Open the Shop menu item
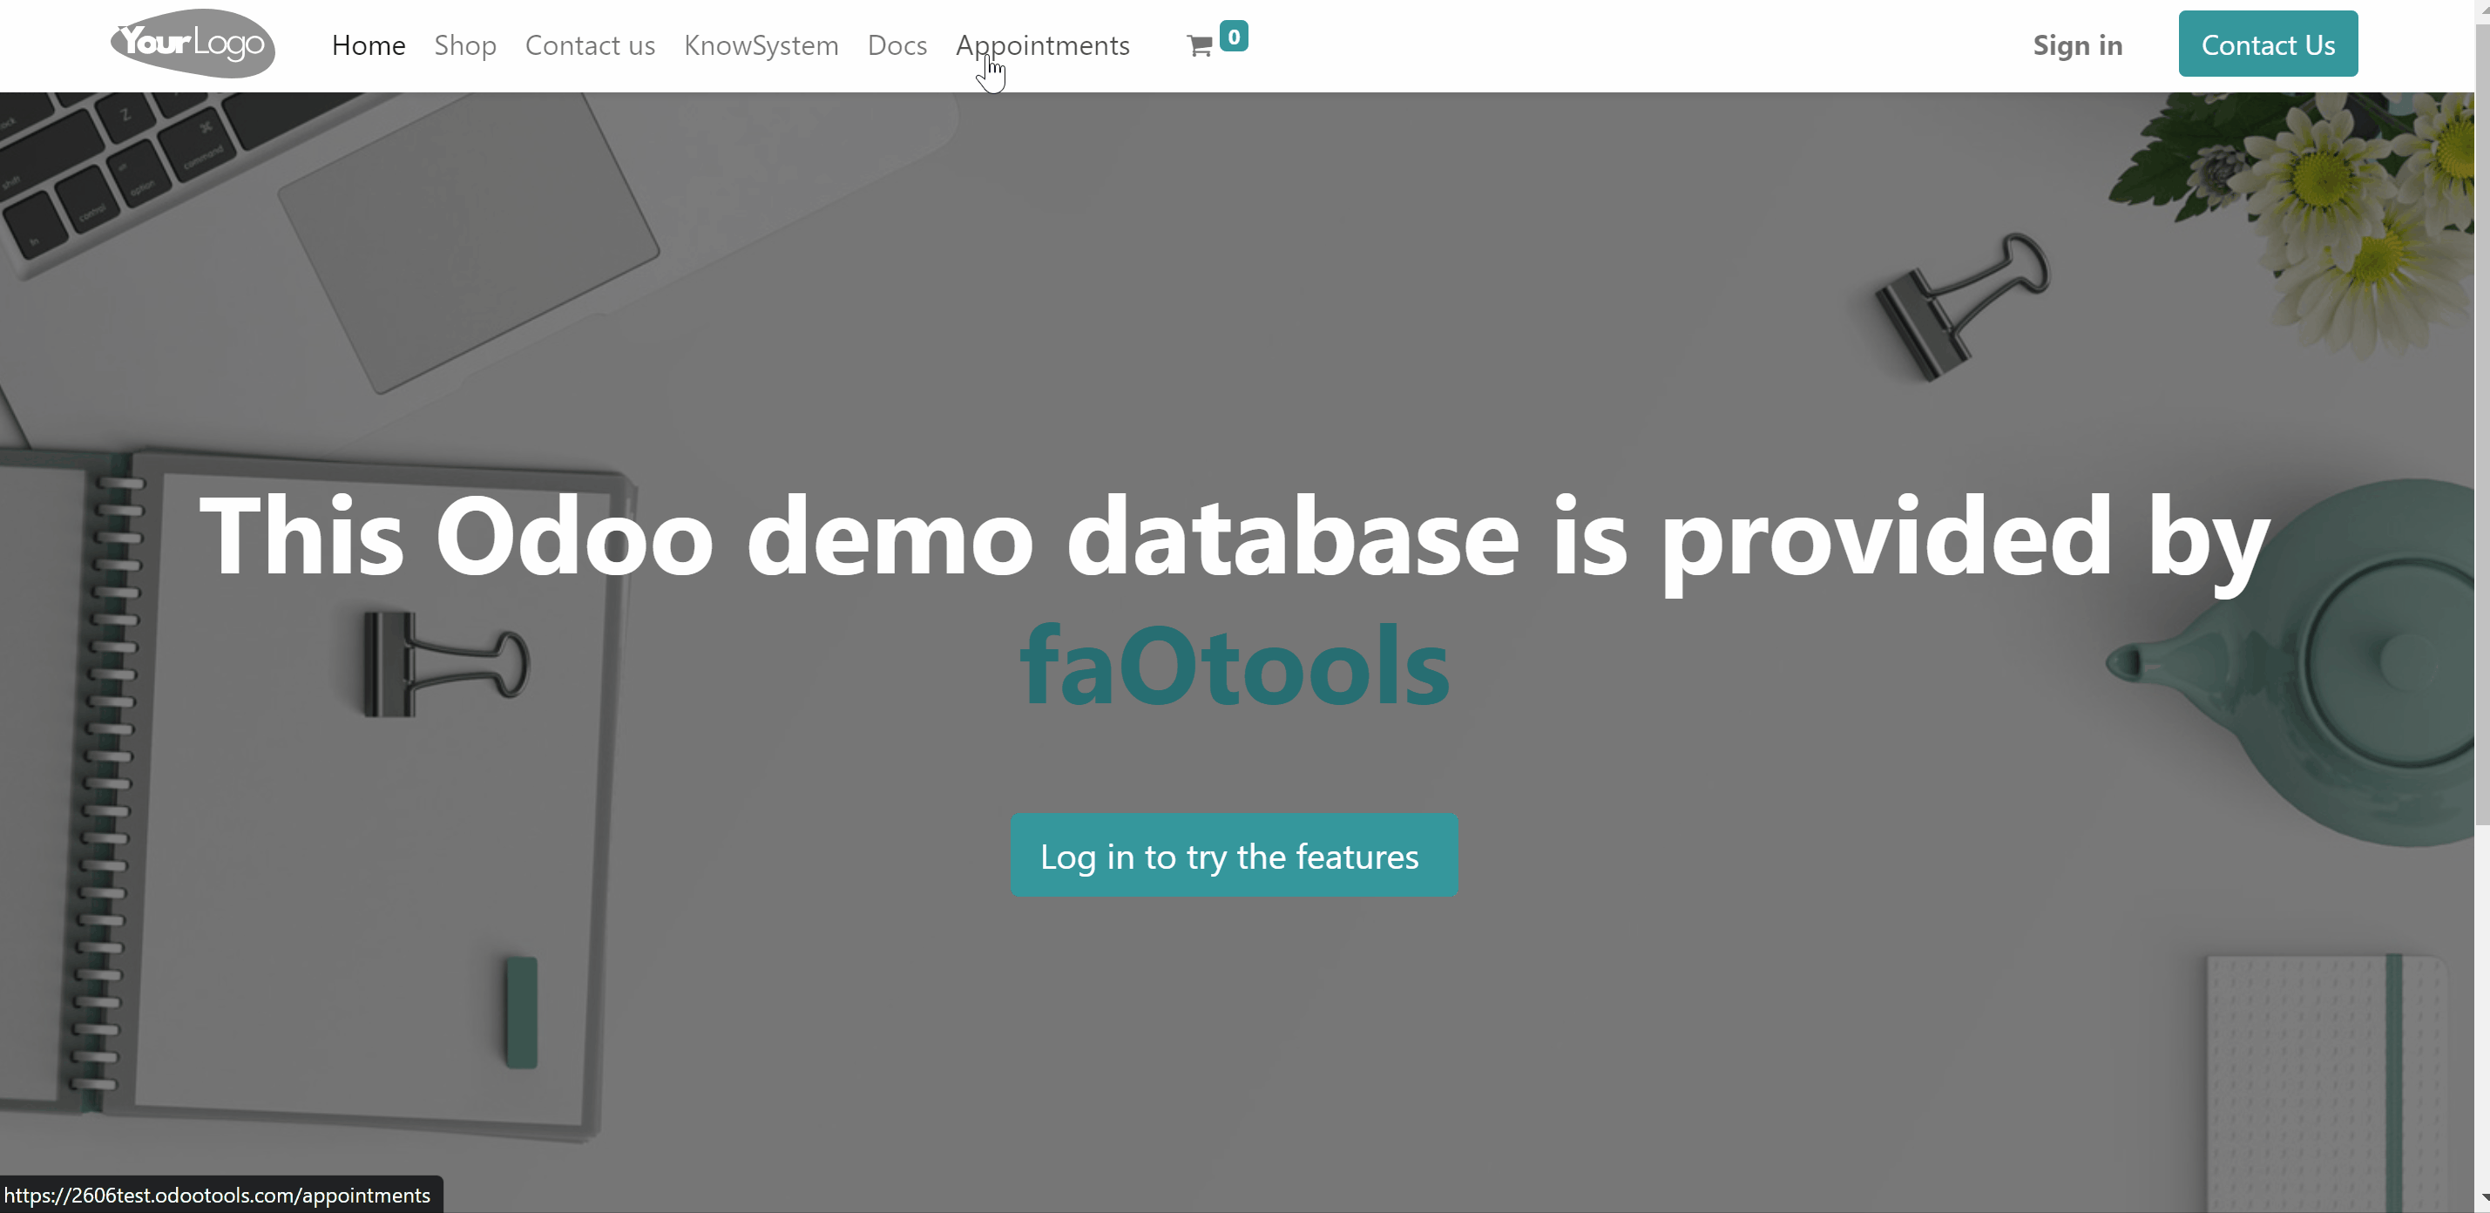The height and width of the screenshot is (1213, 2490). click(x=465, y=45)
